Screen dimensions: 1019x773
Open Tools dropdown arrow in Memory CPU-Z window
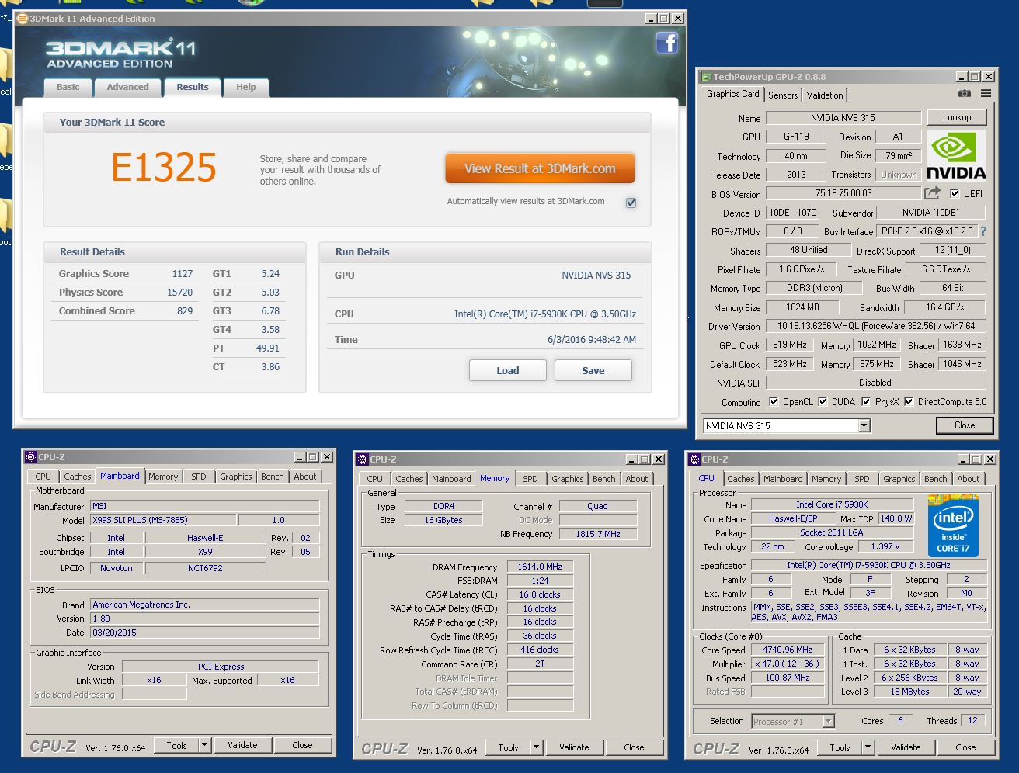tap(537, 747)
